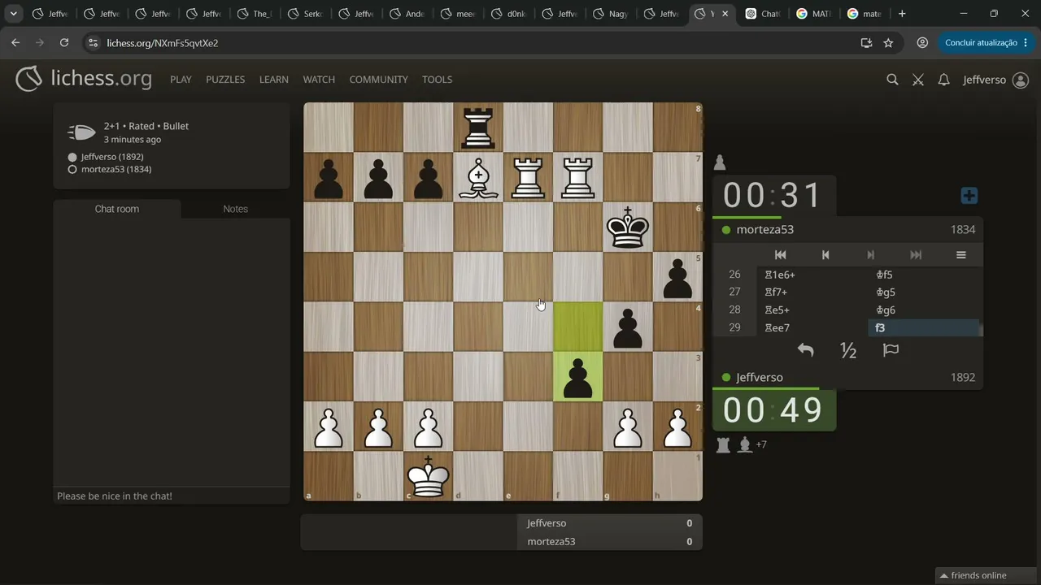Image resolution: width=1041 pixels, height=585 pixels.
Task: Click the address bar URL
Action: click(x=163, y=43)
